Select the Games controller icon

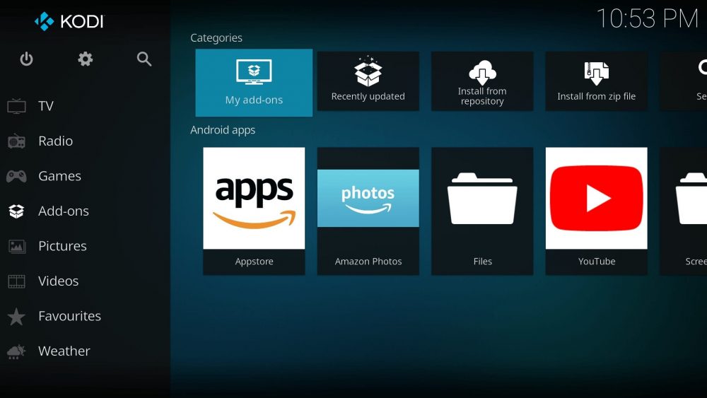pos(16,176)
